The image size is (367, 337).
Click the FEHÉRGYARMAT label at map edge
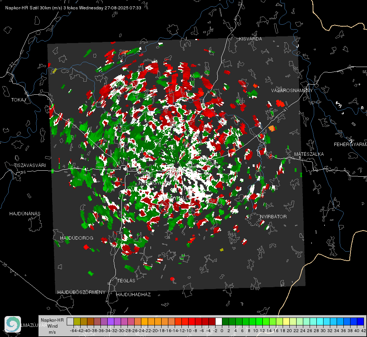pyautogui.click(x=351, y=145)
